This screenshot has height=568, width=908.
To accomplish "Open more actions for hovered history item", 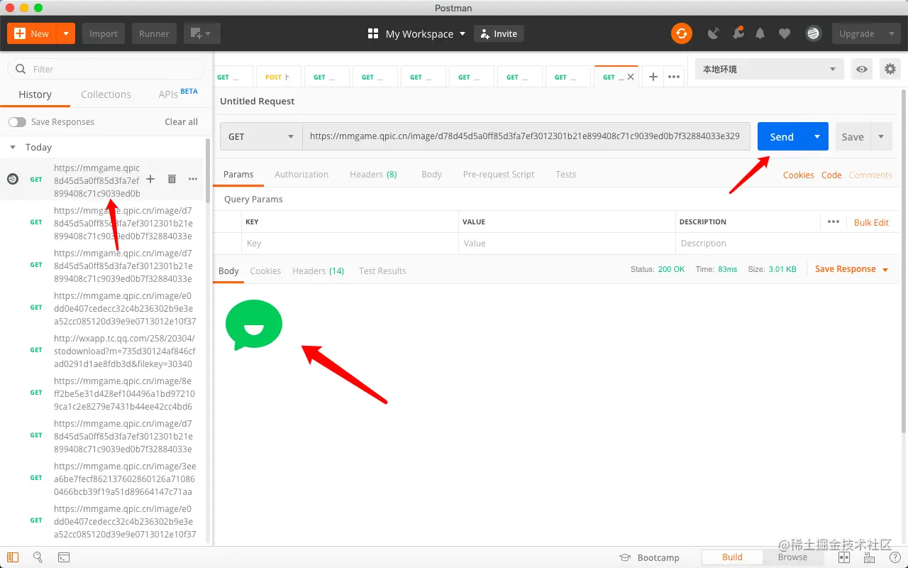I will click(x=193, y=179).
